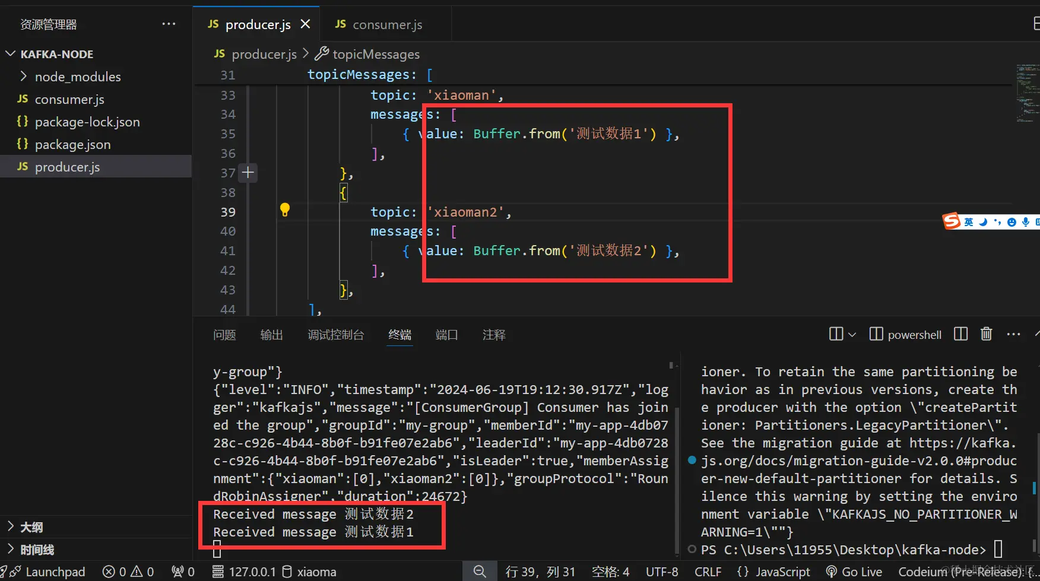Open the launch profile dropdown arrow
Image resolution: width=1040 pixels, height=581 pixels.
[x=852, y=335]
